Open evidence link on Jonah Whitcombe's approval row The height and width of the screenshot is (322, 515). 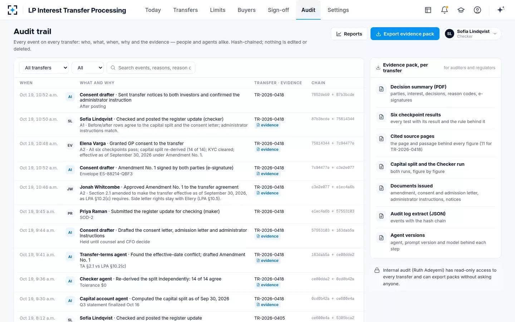click(268, 193)
